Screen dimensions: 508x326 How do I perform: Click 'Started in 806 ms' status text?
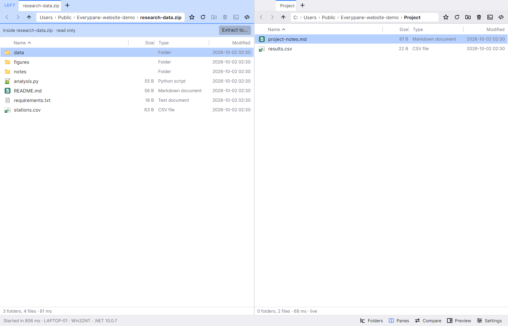pos(22,321)
